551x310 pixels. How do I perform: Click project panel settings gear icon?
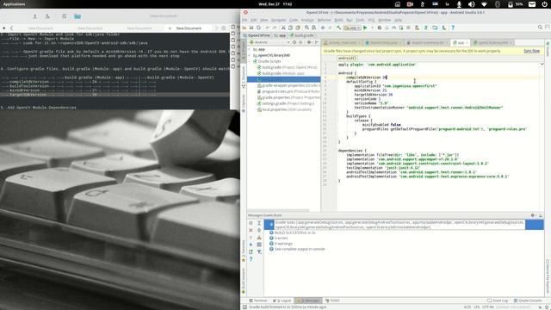[310, 42]
